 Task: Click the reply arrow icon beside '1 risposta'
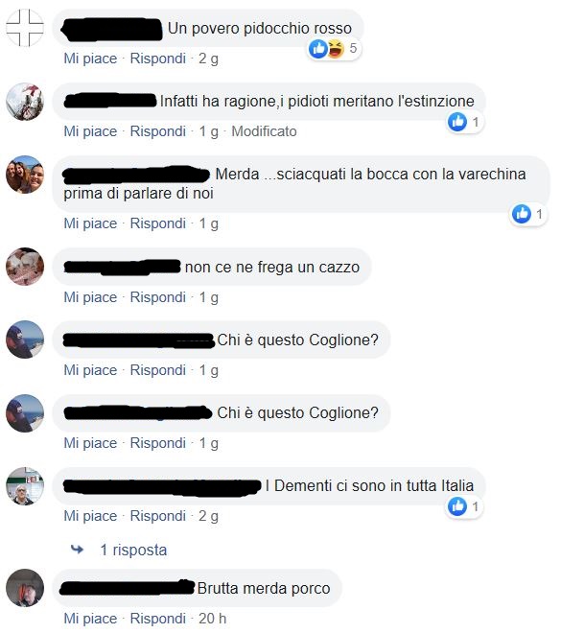click(77, 550)
